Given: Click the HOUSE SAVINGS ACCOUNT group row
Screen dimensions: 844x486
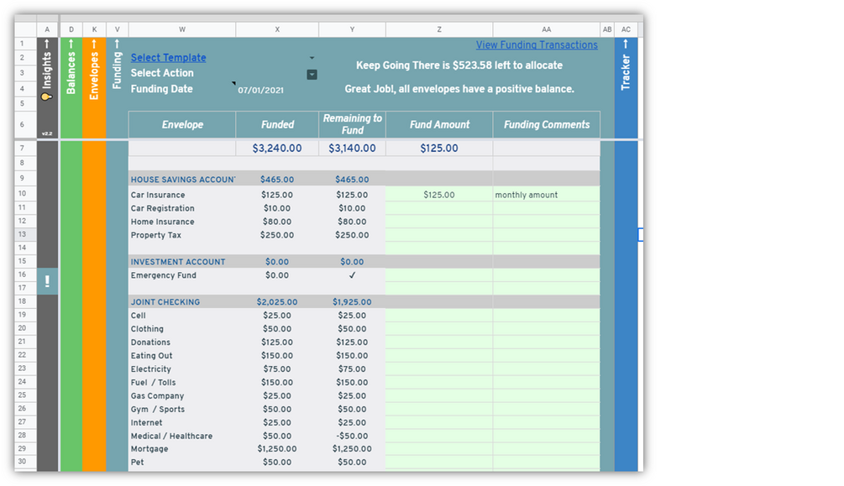Looking at the screenshot, I should [364, 180].
